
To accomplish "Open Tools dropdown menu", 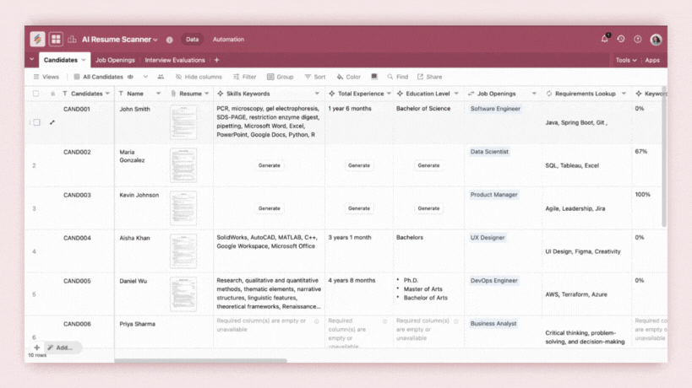I will (x=626, y=60).
